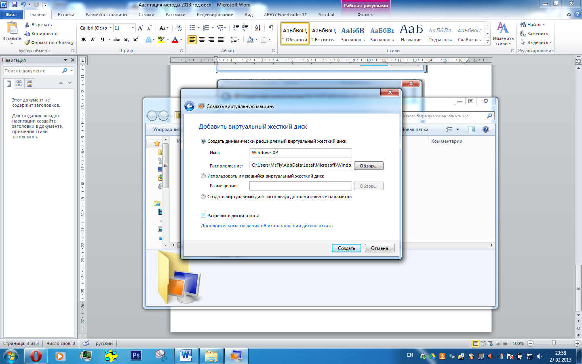Click the navigation 'Поиск в документе' search field
This screenshot has width=582, height=364.
(32, 71)
